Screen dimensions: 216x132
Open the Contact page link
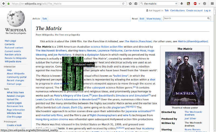(14, 84)
